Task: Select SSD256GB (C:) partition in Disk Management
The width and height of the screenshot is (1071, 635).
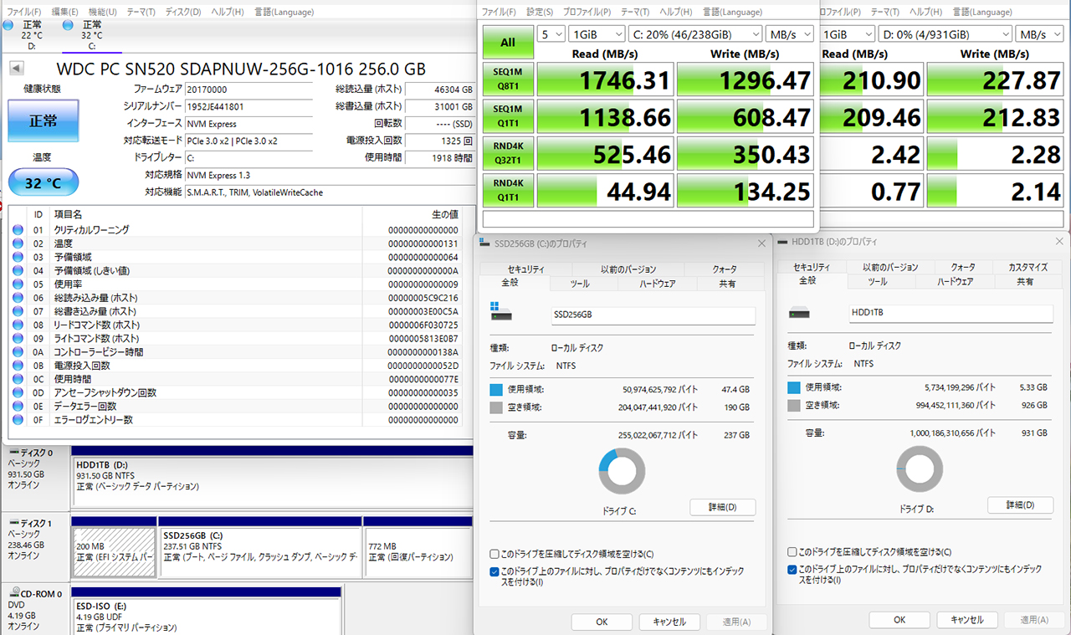Action: pyautogui.click(x=259, y=546)
